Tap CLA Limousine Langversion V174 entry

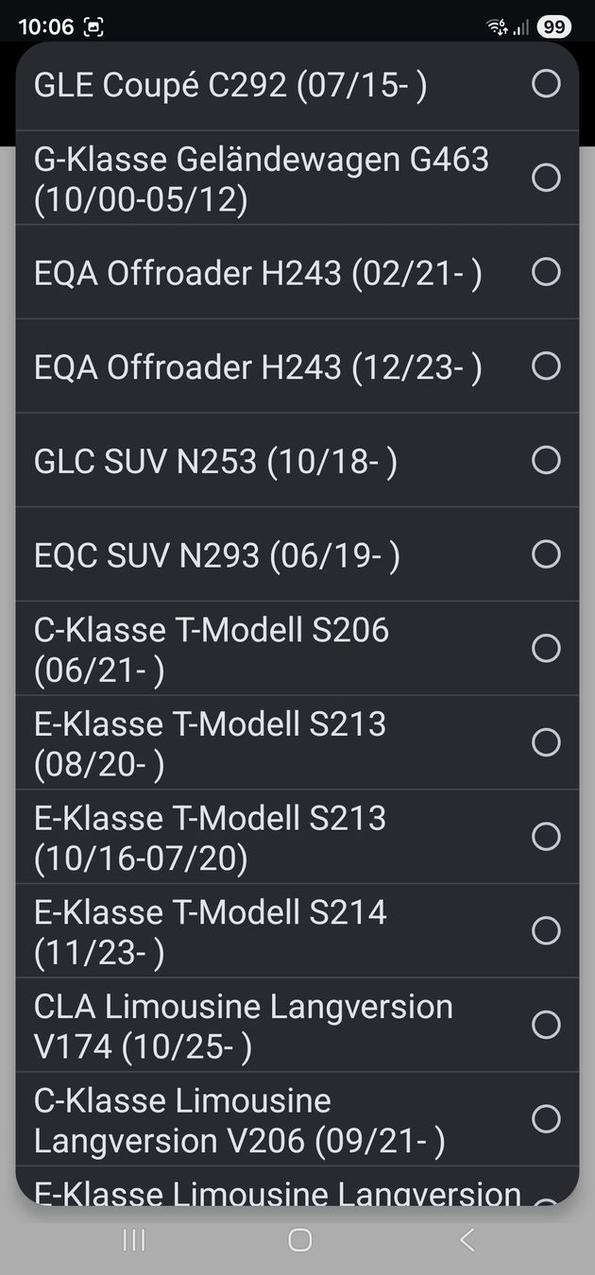pos(243,1026)
